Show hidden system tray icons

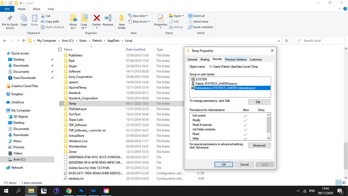pos(298,191)
